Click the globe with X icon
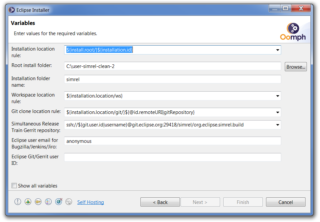The image size is (320, 222). click(x=59, y=202)
